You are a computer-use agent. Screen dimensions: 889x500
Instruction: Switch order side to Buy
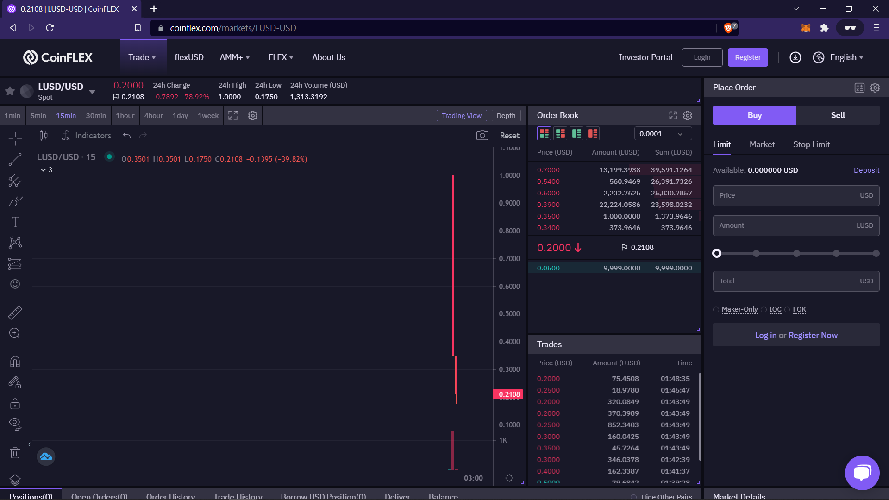coord(755,115)
